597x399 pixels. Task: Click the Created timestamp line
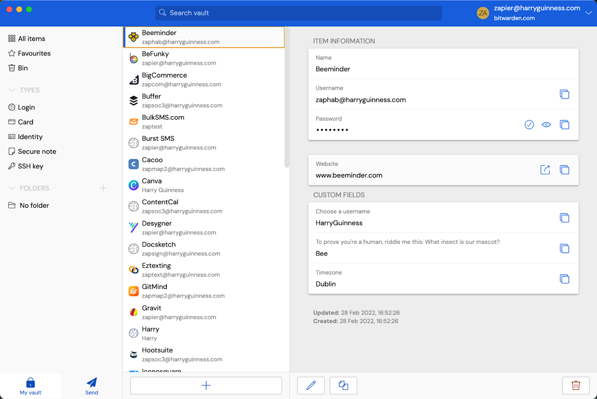356,321
